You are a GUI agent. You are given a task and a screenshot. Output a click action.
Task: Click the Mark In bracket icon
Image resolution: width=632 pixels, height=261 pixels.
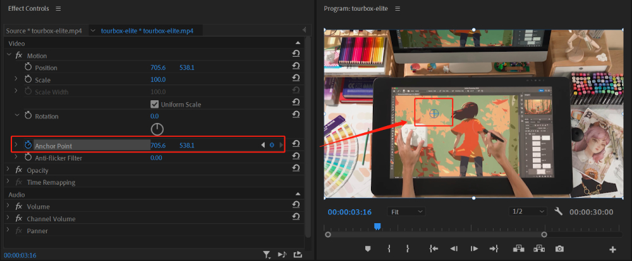coord(389,249)
